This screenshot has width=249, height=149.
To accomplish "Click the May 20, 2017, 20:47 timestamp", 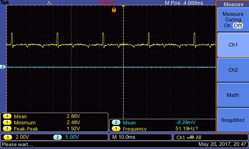I will coord(222,144).
